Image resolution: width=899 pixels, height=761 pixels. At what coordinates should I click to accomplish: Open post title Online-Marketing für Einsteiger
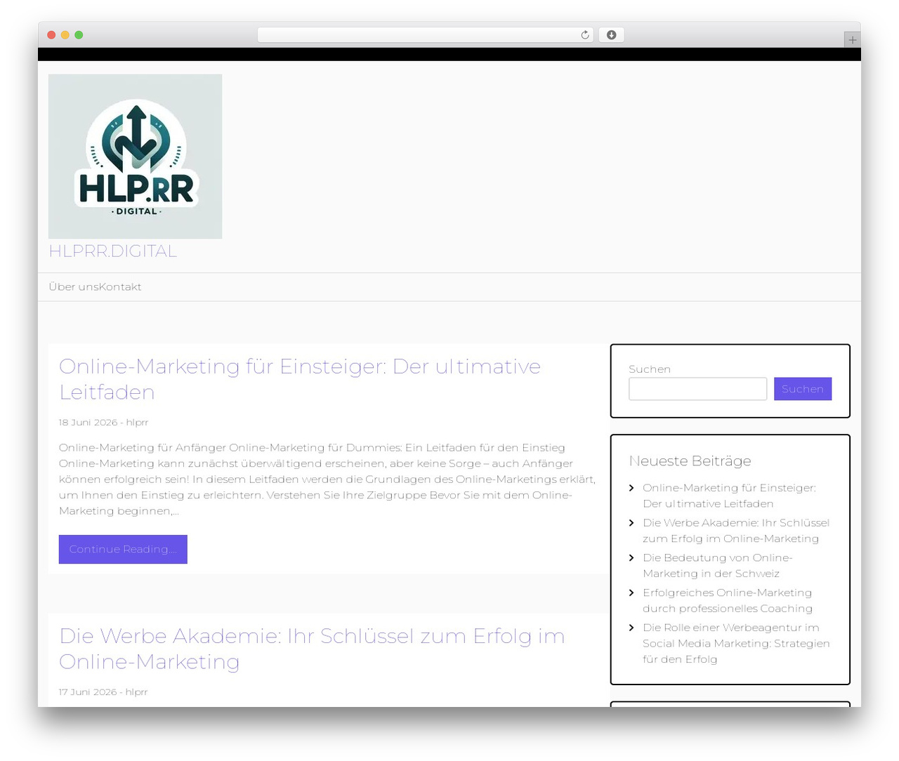(300, 379)
